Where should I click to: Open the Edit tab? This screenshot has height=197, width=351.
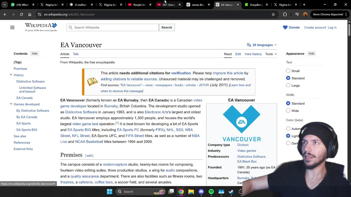(x=238, y=54)
